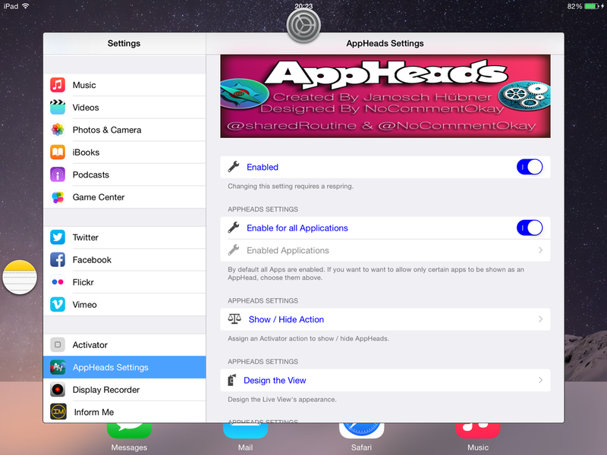Viewport: 607px width, 455px height.
Task: Tap the spray can icon for Design the View
Action: [x=232, y=380]
